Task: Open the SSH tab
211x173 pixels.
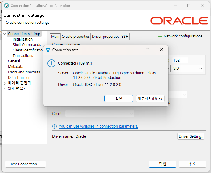Action: coord(125,36)
